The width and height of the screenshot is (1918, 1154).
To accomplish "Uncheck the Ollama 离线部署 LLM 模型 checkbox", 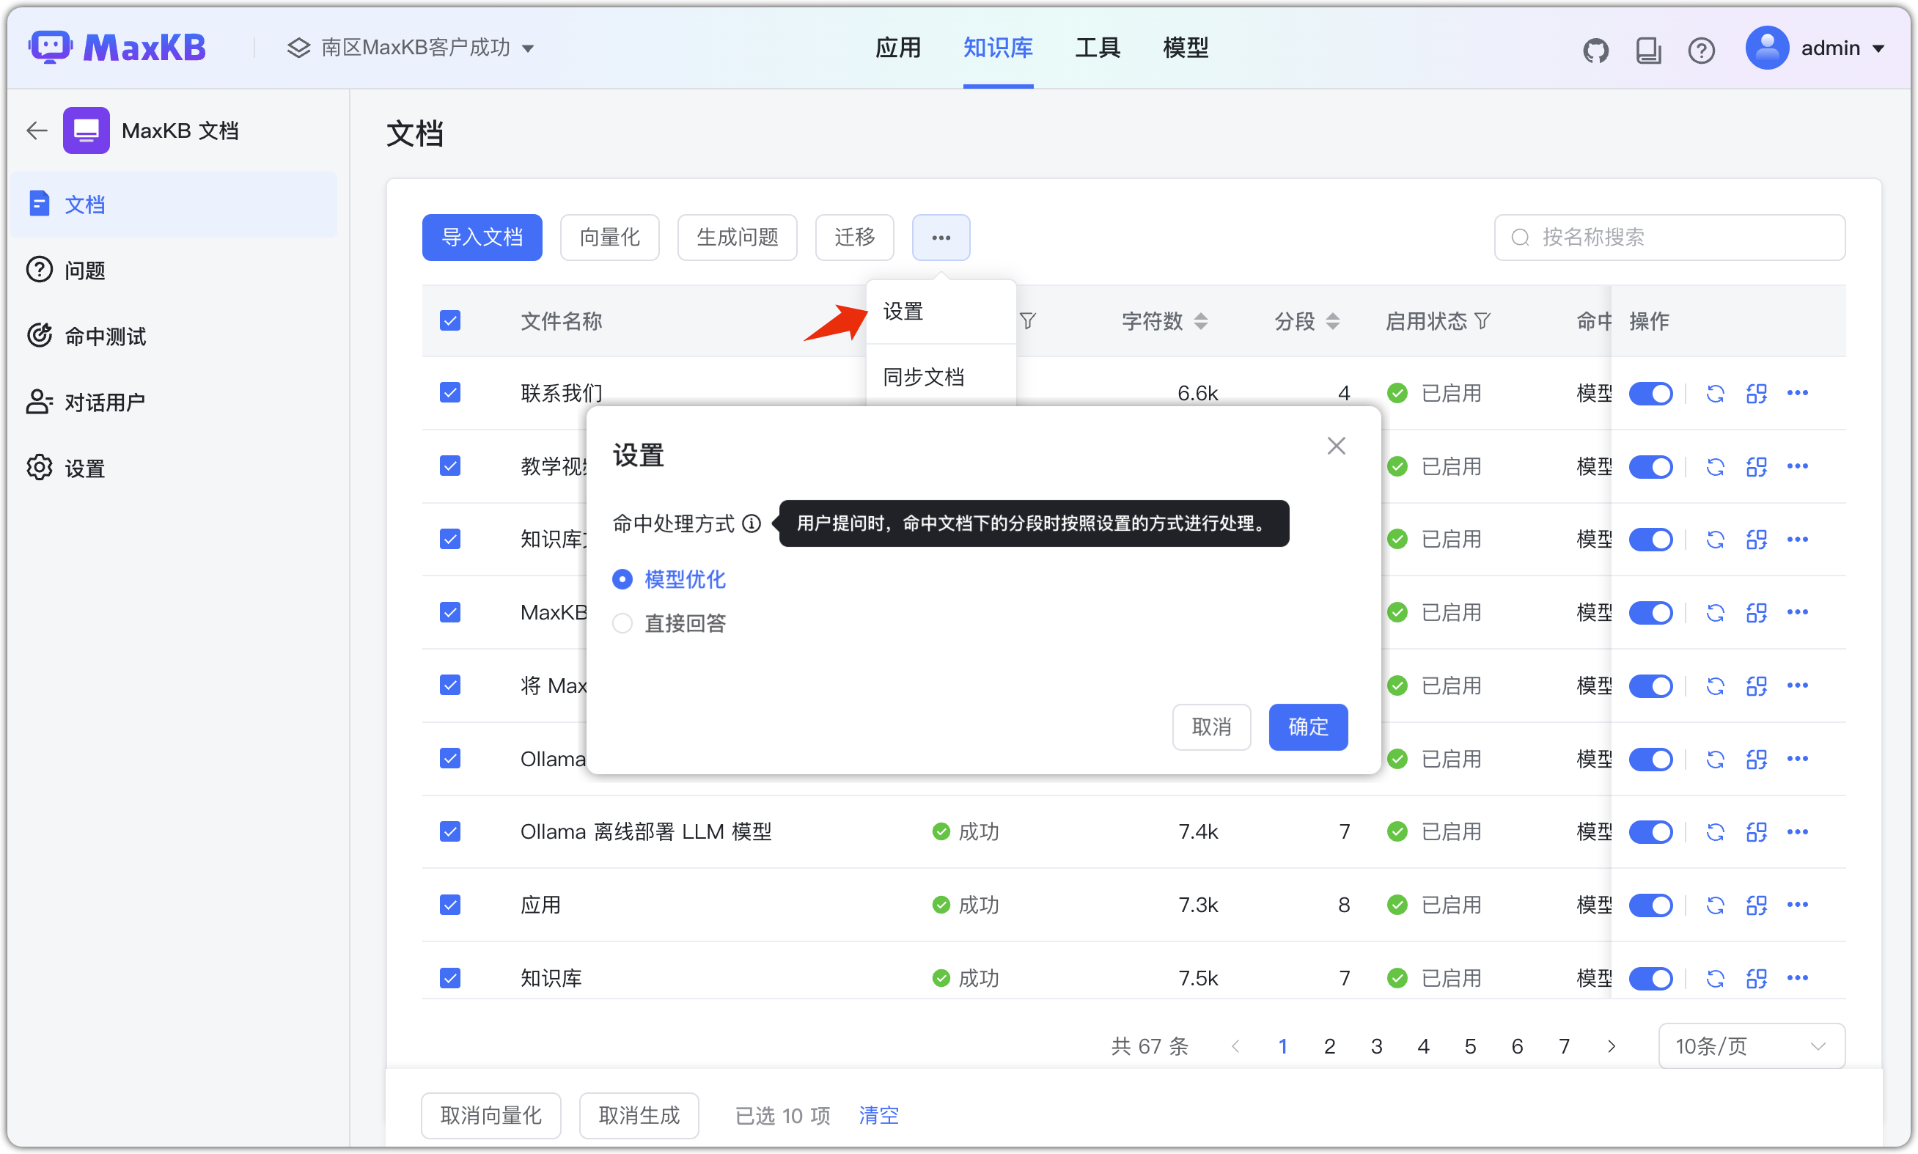I will tap(450, 831).
